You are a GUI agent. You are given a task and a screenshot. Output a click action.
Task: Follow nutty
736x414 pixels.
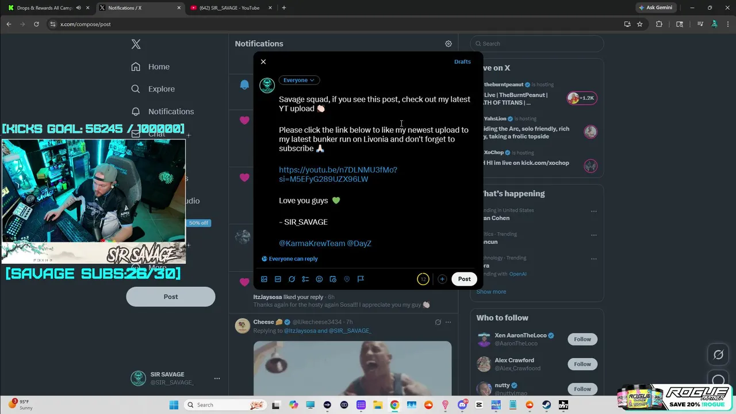pyautogui.click(x=582, y=389)
